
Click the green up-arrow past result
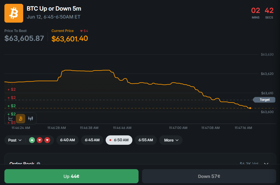pyautogui.click(x=32, y=140)
